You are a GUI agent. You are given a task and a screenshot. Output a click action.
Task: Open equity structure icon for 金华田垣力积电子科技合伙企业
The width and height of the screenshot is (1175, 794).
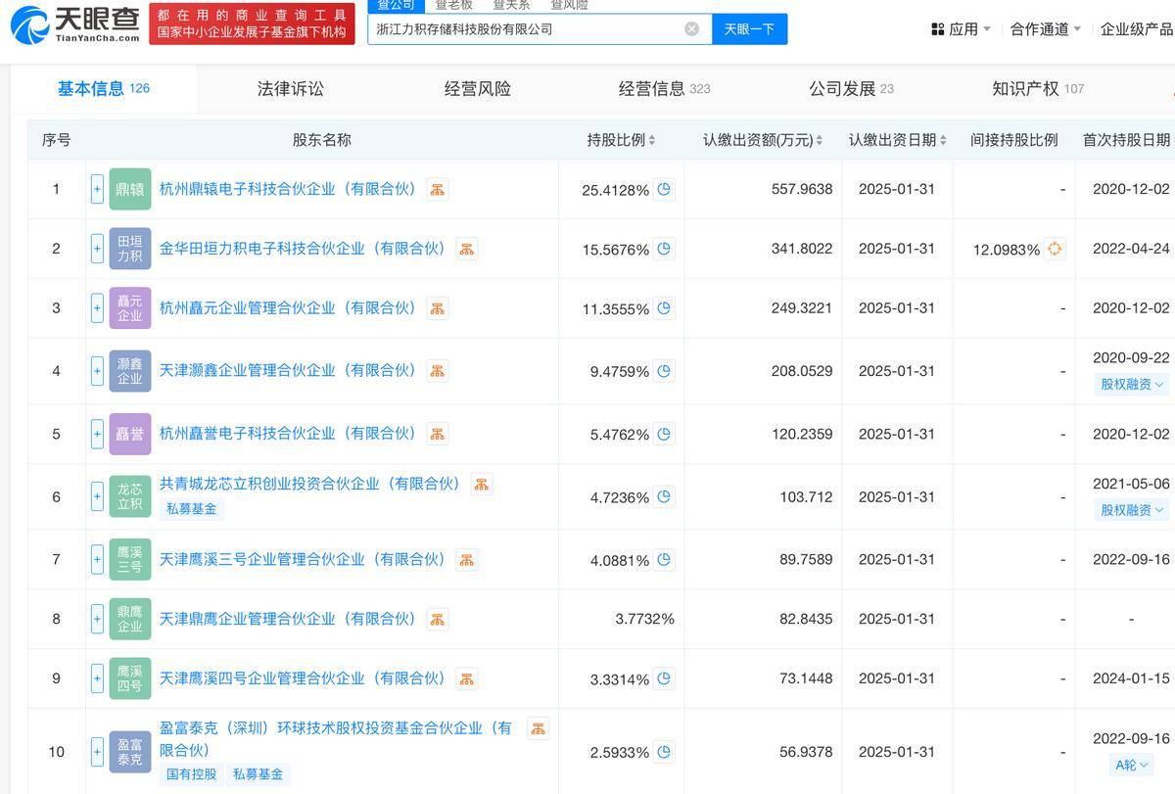pyautogui.click(x=467, y=249)
